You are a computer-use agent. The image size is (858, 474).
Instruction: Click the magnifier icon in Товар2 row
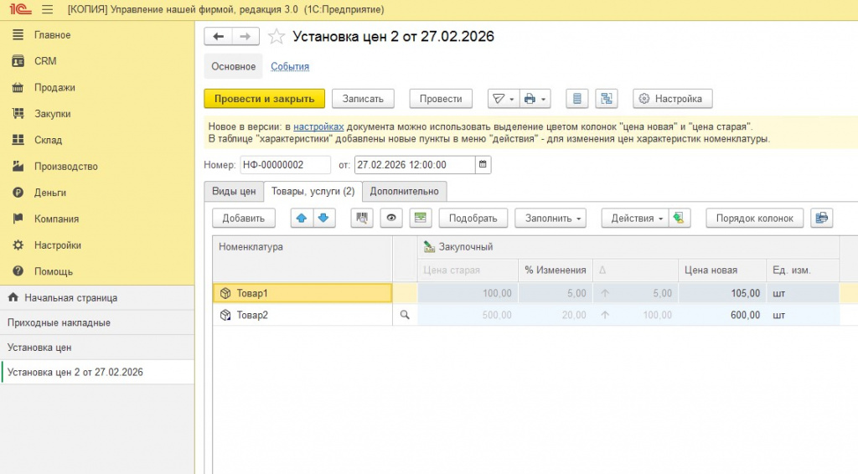point(405,315)
